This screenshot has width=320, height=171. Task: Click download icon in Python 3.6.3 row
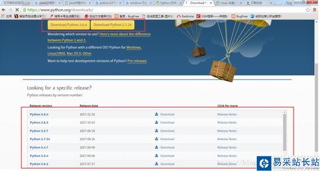coord(156,122)
